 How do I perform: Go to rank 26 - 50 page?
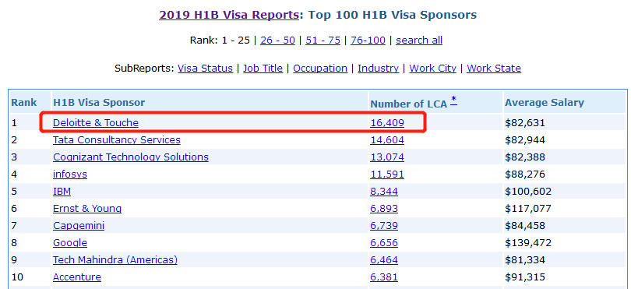click(277, 41)
